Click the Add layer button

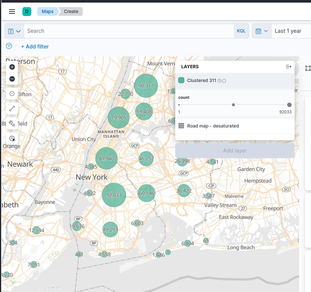coord(235,151)
